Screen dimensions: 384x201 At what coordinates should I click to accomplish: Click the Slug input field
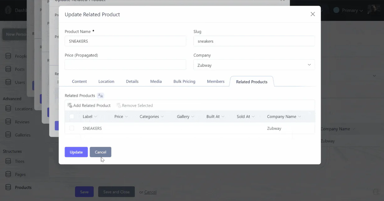[x=254, y=41]
